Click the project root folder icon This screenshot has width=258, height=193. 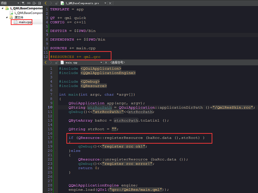click(x=7, y=8)
